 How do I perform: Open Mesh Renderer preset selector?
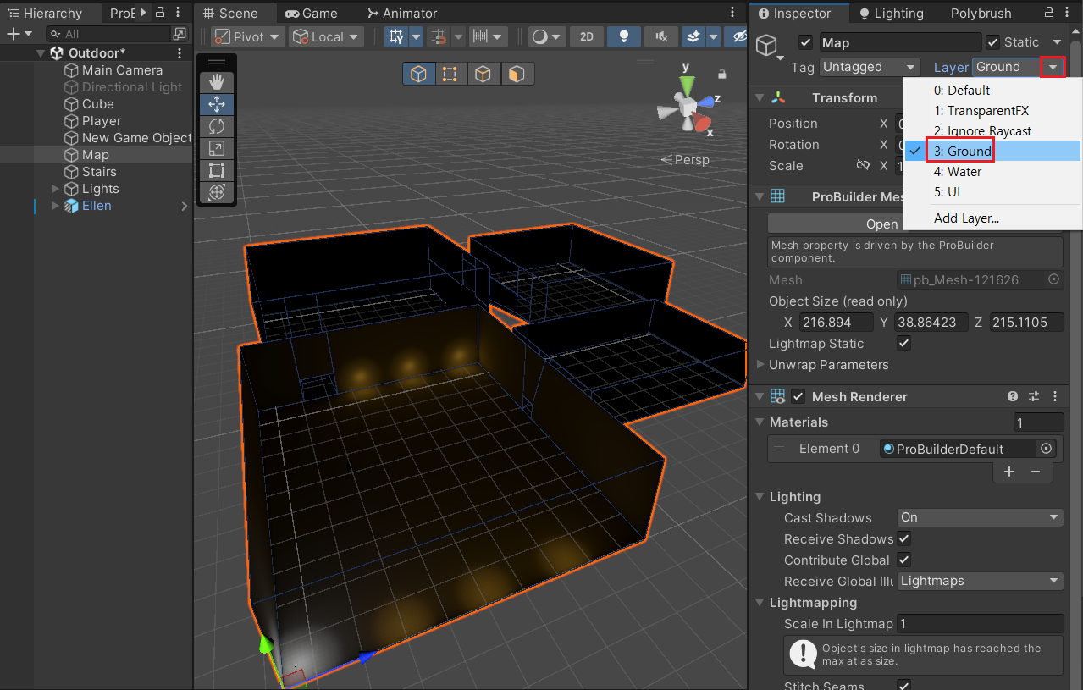coord(1034,396)
